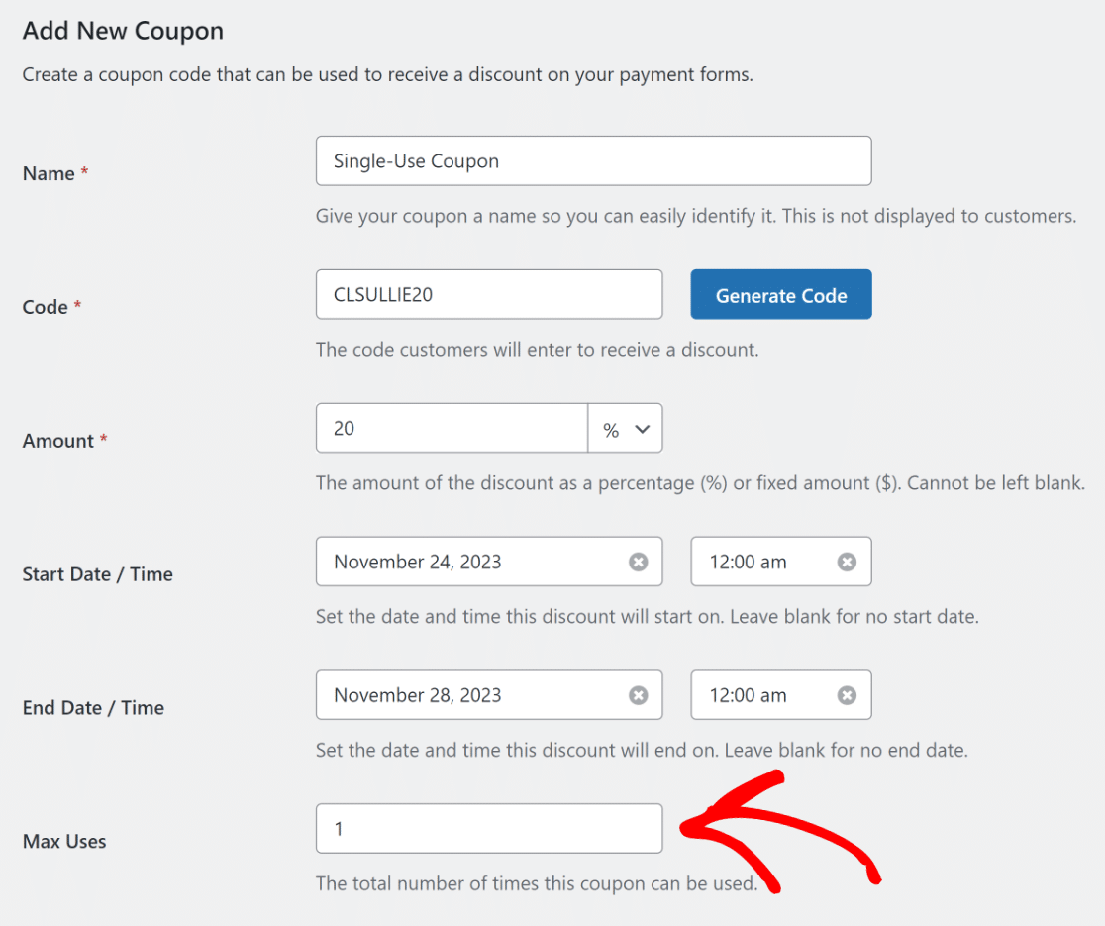Screen dimensions: 1105x926
Task: Click the Max Uses input box
Action: click(x=489, y=829)
